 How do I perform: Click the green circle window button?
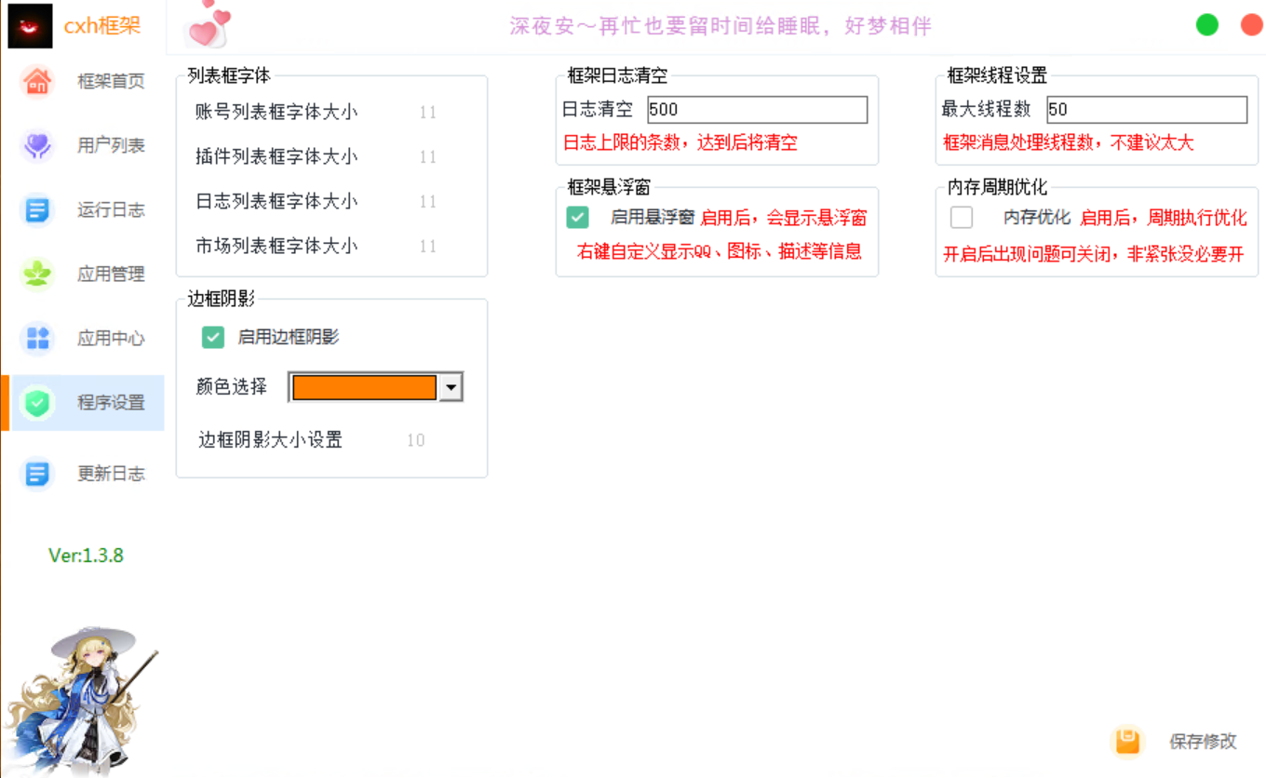[1206, 25]
